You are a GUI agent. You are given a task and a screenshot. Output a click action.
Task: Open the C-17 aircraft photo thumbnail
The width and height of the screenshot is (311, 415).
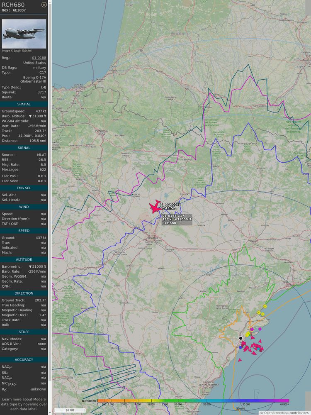24,34
